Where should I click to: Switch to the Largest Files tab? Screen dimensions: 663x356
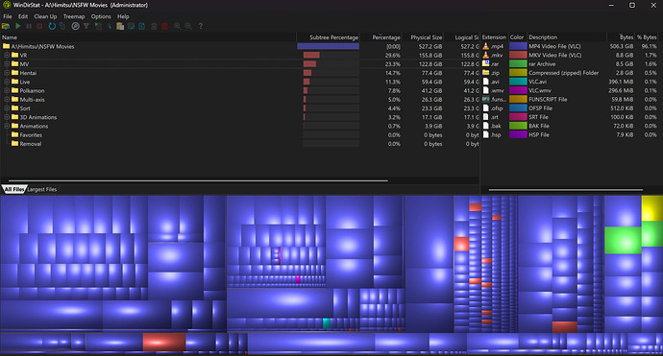(x=42, y=189)
